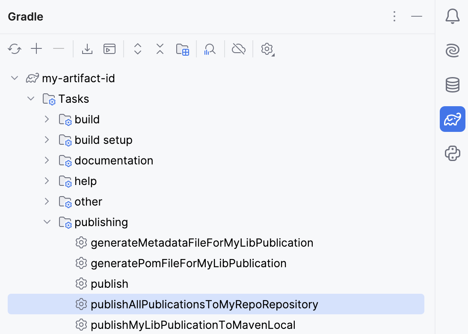Image resolution: width=468 pixels, height=334 pixels.
Task: Toggle offline mode in the Gradle toolbar
Action: coord(239,49)
